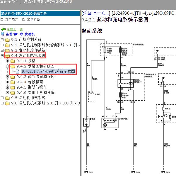176x176 pixels.
Task: Click folder icon for 9.2 发动机控制系统和燃油系统
Action: (7, 45)
